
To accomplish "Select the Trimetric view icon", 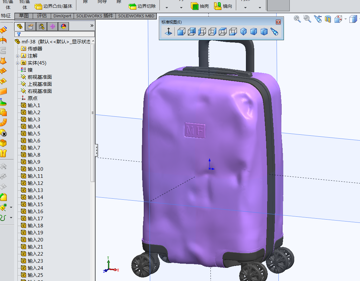I will [x=254, y=32].
